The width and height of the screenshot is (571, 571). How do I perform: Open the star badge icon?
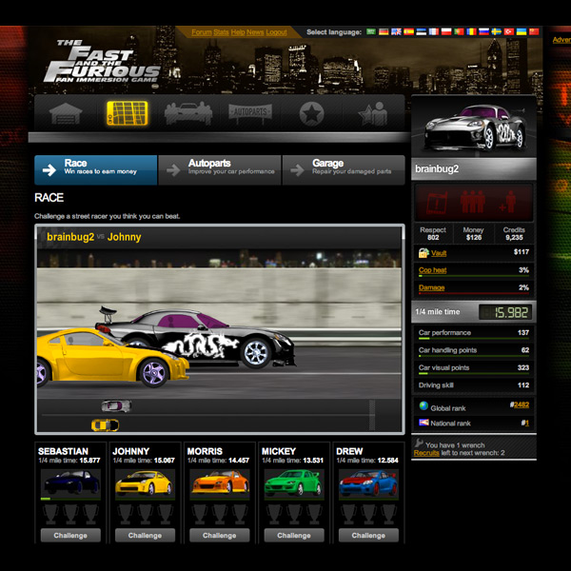tap(311, 113)
